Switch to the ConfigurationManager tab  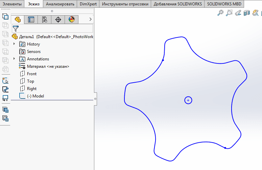pyautogui.click(x=45, y=20)
